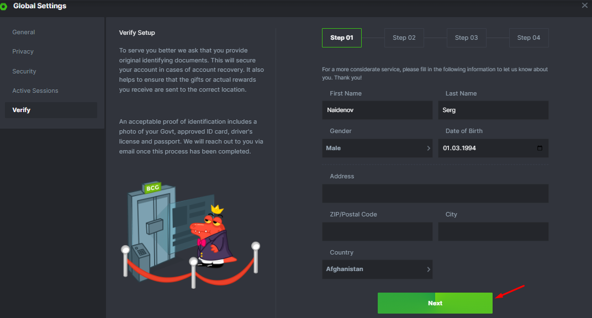This screenshot has width=592, height=318.
Task: Open the Active Sessions section
Action: (x=35, y=91)
